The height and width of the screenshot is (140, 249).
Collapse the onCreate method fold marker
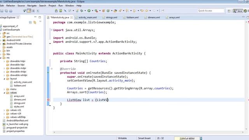(x=52, y=69)
